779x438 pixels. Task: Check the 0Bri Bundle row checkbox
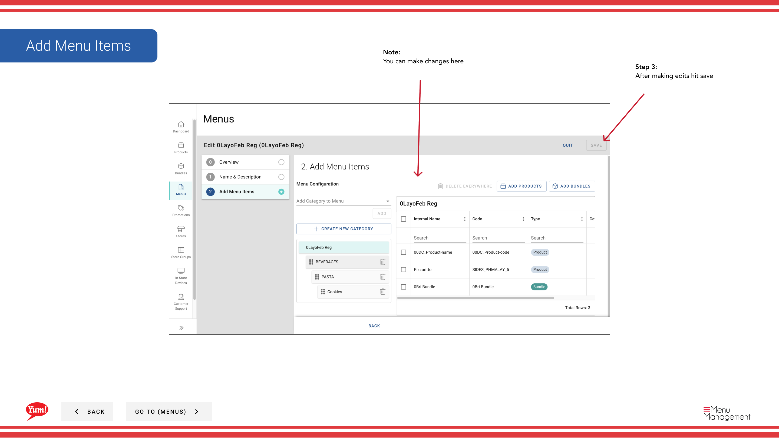403,287
